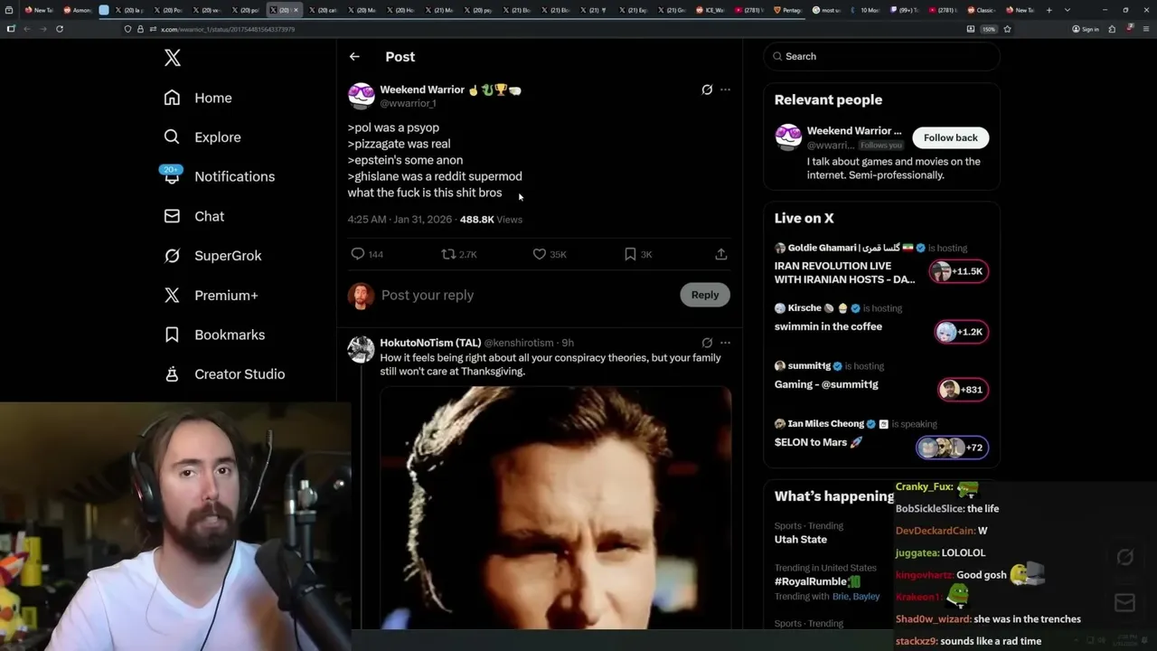Open Explore from the X sidebar
Viewport: 1157px width, 651px height.
click(x=202, y=137)
